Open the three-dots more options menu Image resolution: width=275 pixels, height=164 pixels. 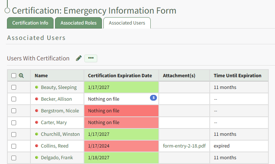(x=91, y=58)
